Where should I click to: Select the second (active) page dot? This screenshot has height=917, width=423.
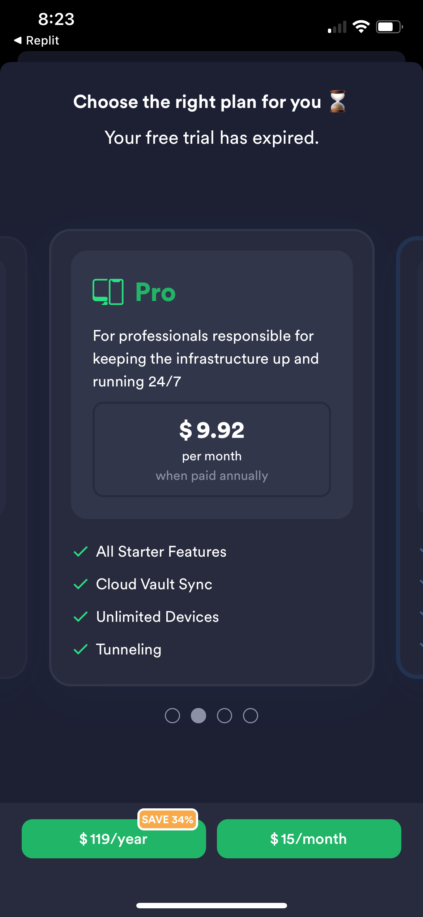point(198,716)
